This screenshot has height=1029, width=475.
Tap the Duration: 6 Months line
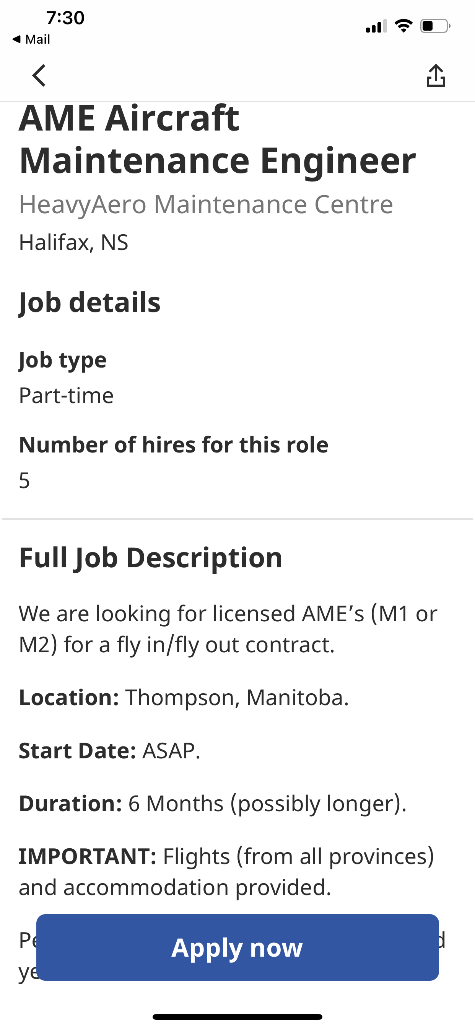coord(212,803)
